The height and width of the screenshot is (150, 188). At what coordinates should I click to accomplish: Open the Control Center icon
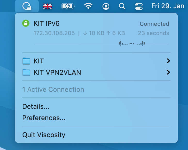139,6
